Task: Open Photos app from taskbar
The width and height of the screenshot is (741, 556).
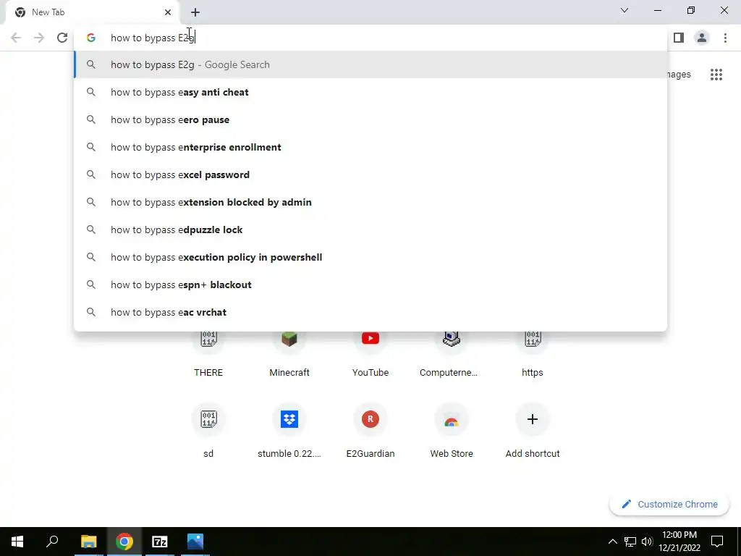Action: coord(195,542)
